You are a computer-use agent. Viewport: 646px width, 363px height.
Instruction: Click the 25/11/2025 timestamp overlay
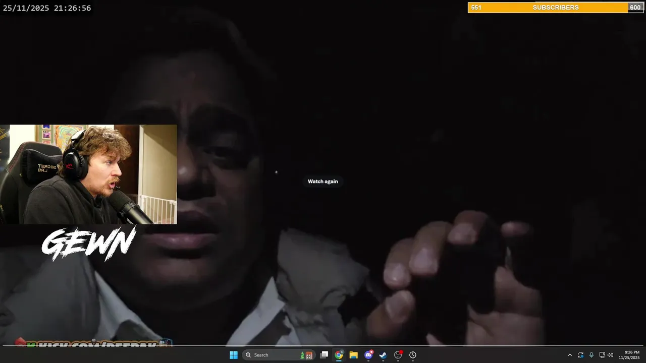[47, 8]
